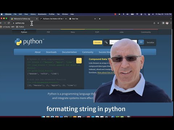174x130 pixels.
Task: Open the Edit menu
Action: [20, 14]
